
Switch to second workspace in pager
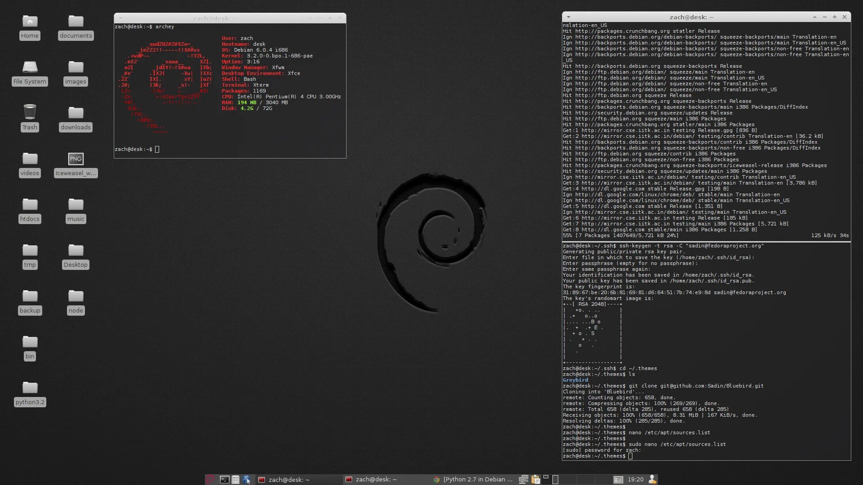pos(568,480)
